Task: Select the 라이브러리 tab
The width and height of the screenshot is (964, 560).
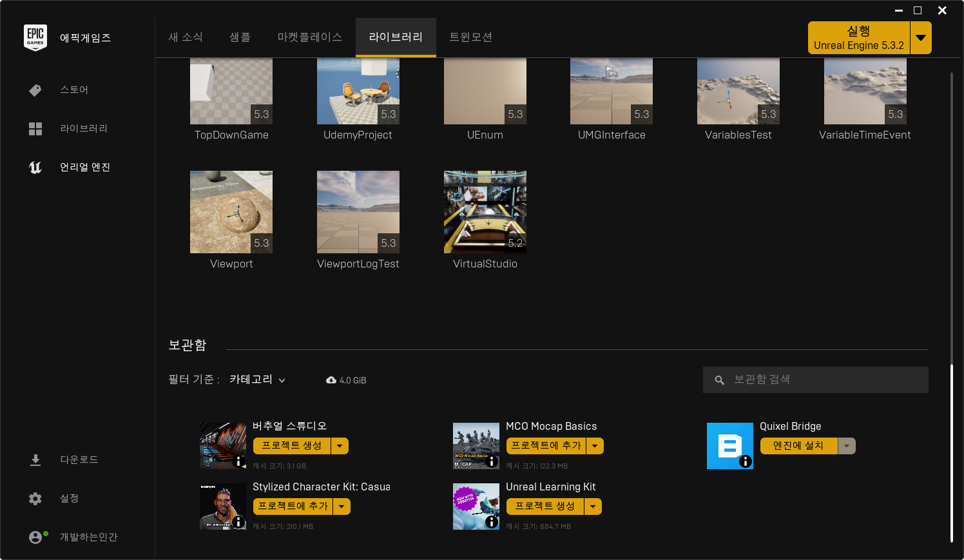Action: tap(396, 37)
